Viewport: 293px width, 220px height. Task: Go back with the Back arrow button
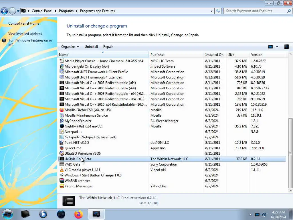pyautogui.click(x=5, y=11)
